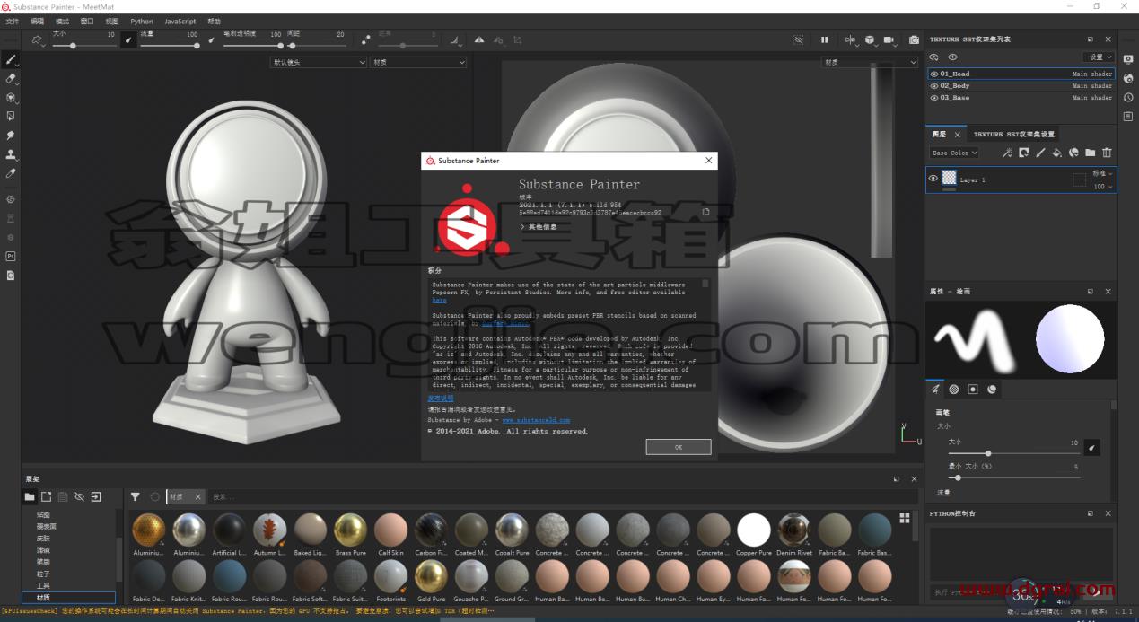Click the import resource icon in shelf
Viewport: 1139px width, 622px height.
(x=96, y=496)
